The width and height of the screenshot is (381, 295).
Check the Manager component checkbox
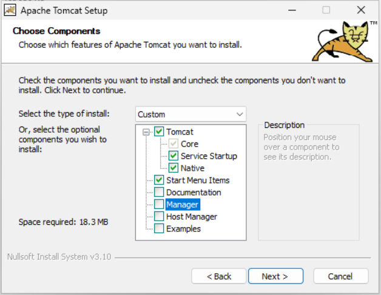click(159, 205)
